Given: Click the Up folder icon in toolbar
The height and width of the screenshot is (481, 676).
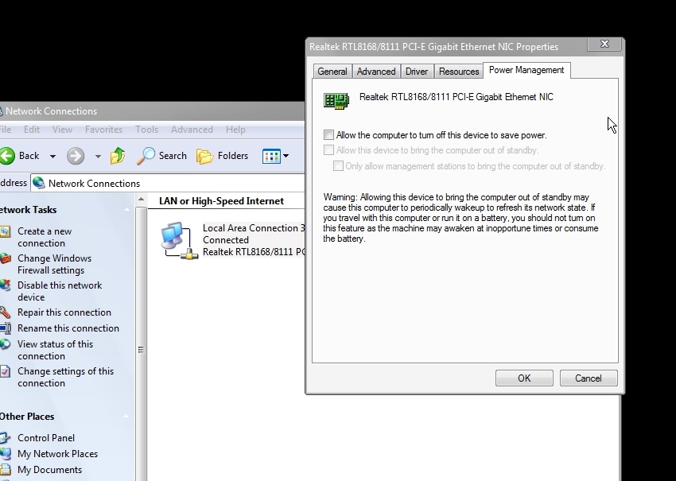Looking at the screenshot, I should [x=118, y=156].
